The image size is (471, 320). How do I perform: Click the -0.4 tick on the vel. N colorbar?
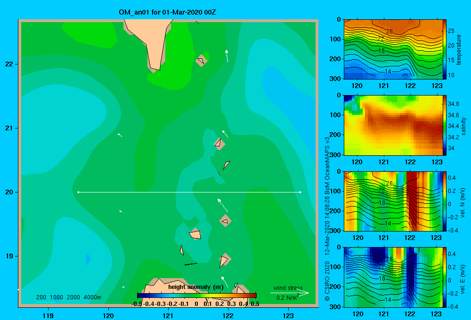pyautogui.click(x=453, y=231)
